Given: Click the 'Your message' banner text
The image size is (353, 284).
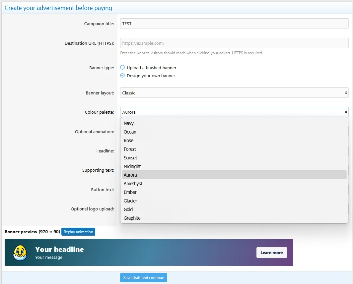Looking at the screenshot, I should 49,257.
